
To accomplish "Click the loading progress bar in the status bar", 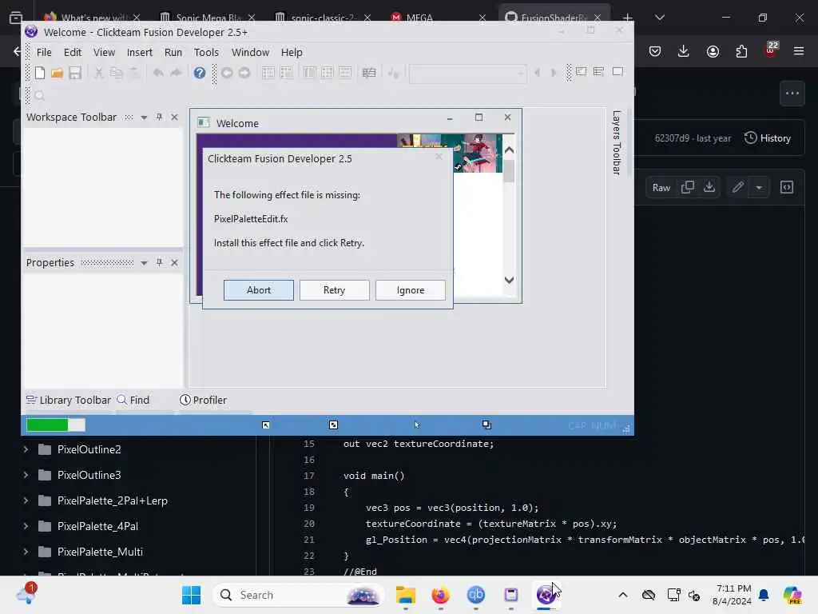I will click(55, 425).
